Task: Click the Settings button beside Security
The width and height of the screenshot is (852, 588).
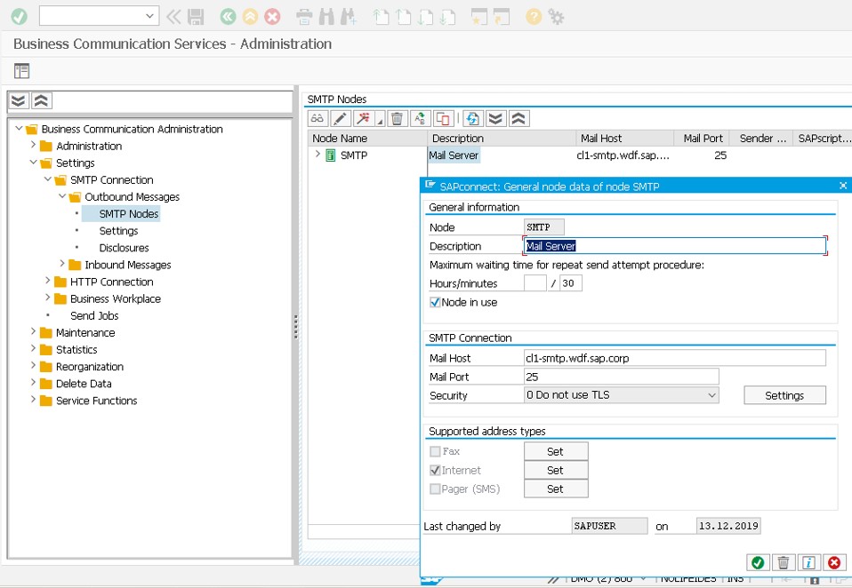Action: tap(784, 395)
